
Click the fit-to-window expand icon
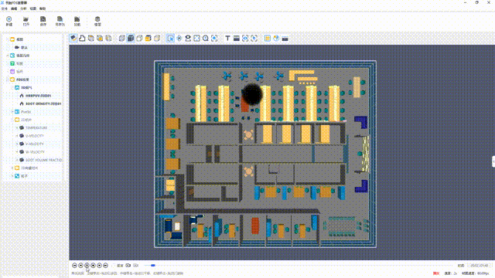click(196, 38)
